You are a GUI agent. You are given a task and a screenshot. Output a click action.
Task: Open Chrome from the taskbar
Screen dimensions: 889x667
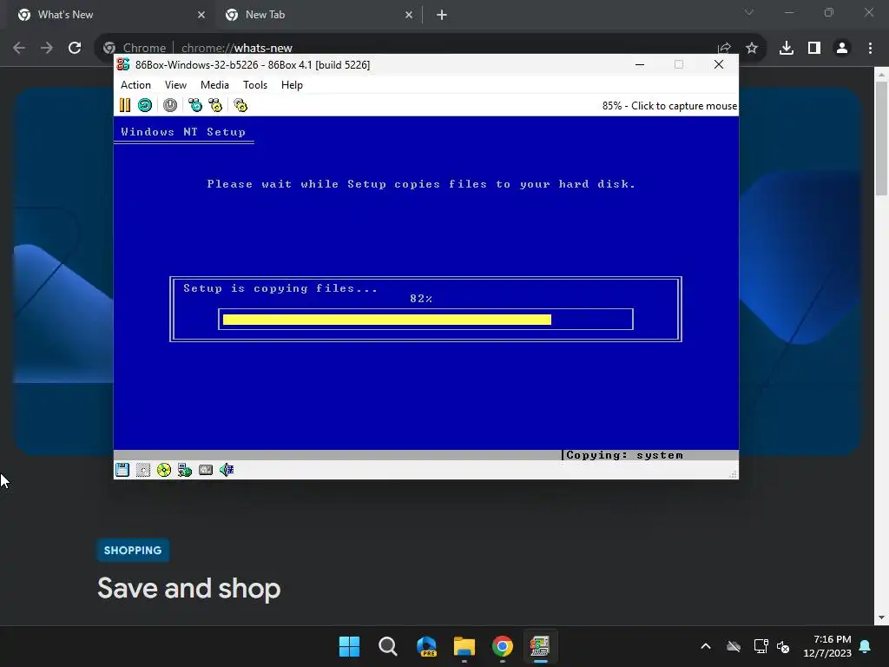pyautogui.click(x=503, y=646)
